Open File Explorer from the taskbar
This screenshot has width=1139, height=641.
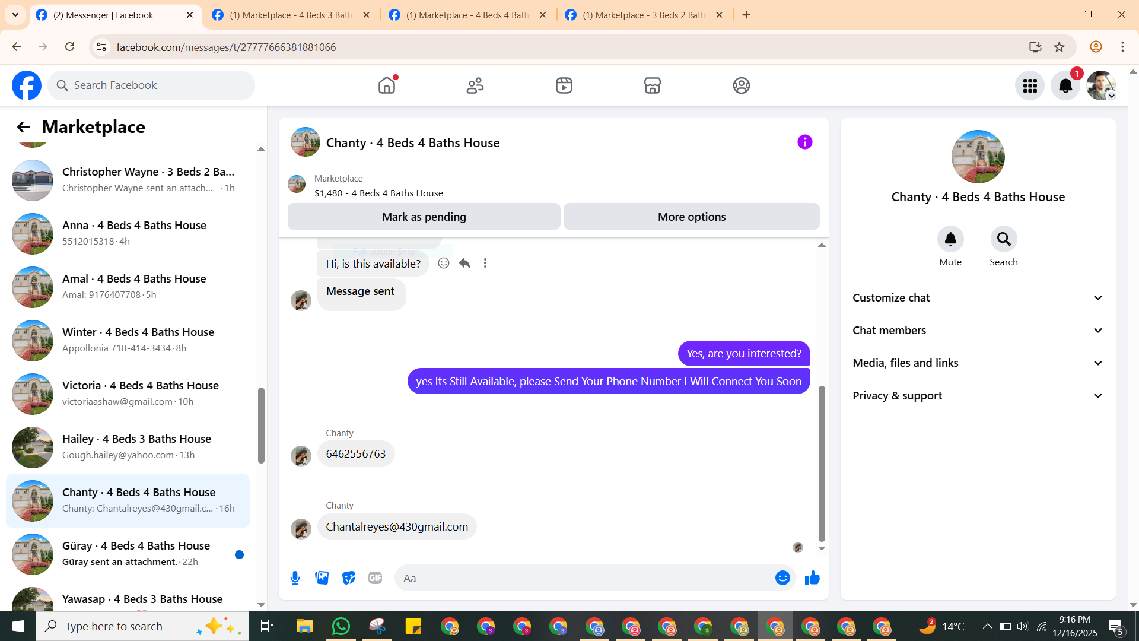[305, 626]
